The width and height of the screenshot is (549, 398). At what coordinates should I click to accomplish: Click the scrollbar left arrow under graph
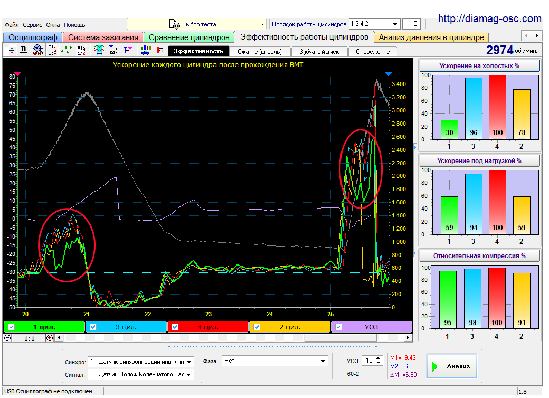coord(59,338)
